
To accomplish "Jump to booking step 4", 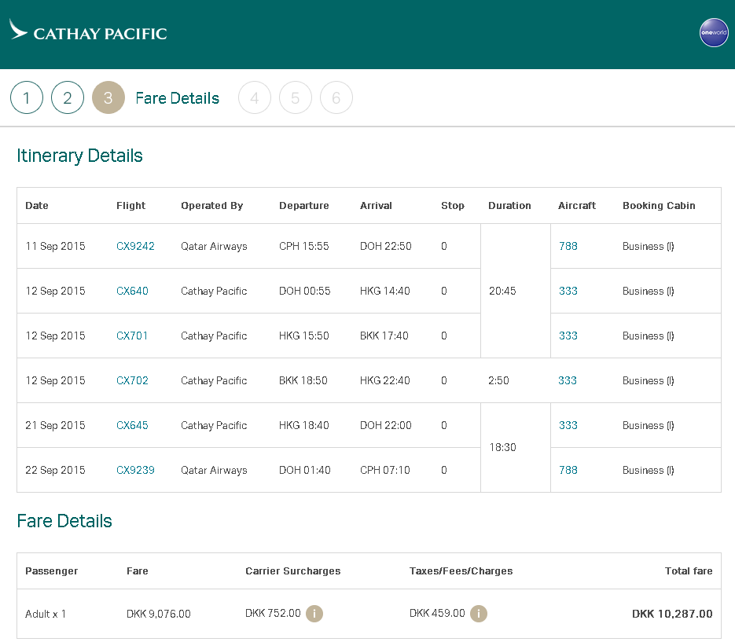I will coord(255,98).
